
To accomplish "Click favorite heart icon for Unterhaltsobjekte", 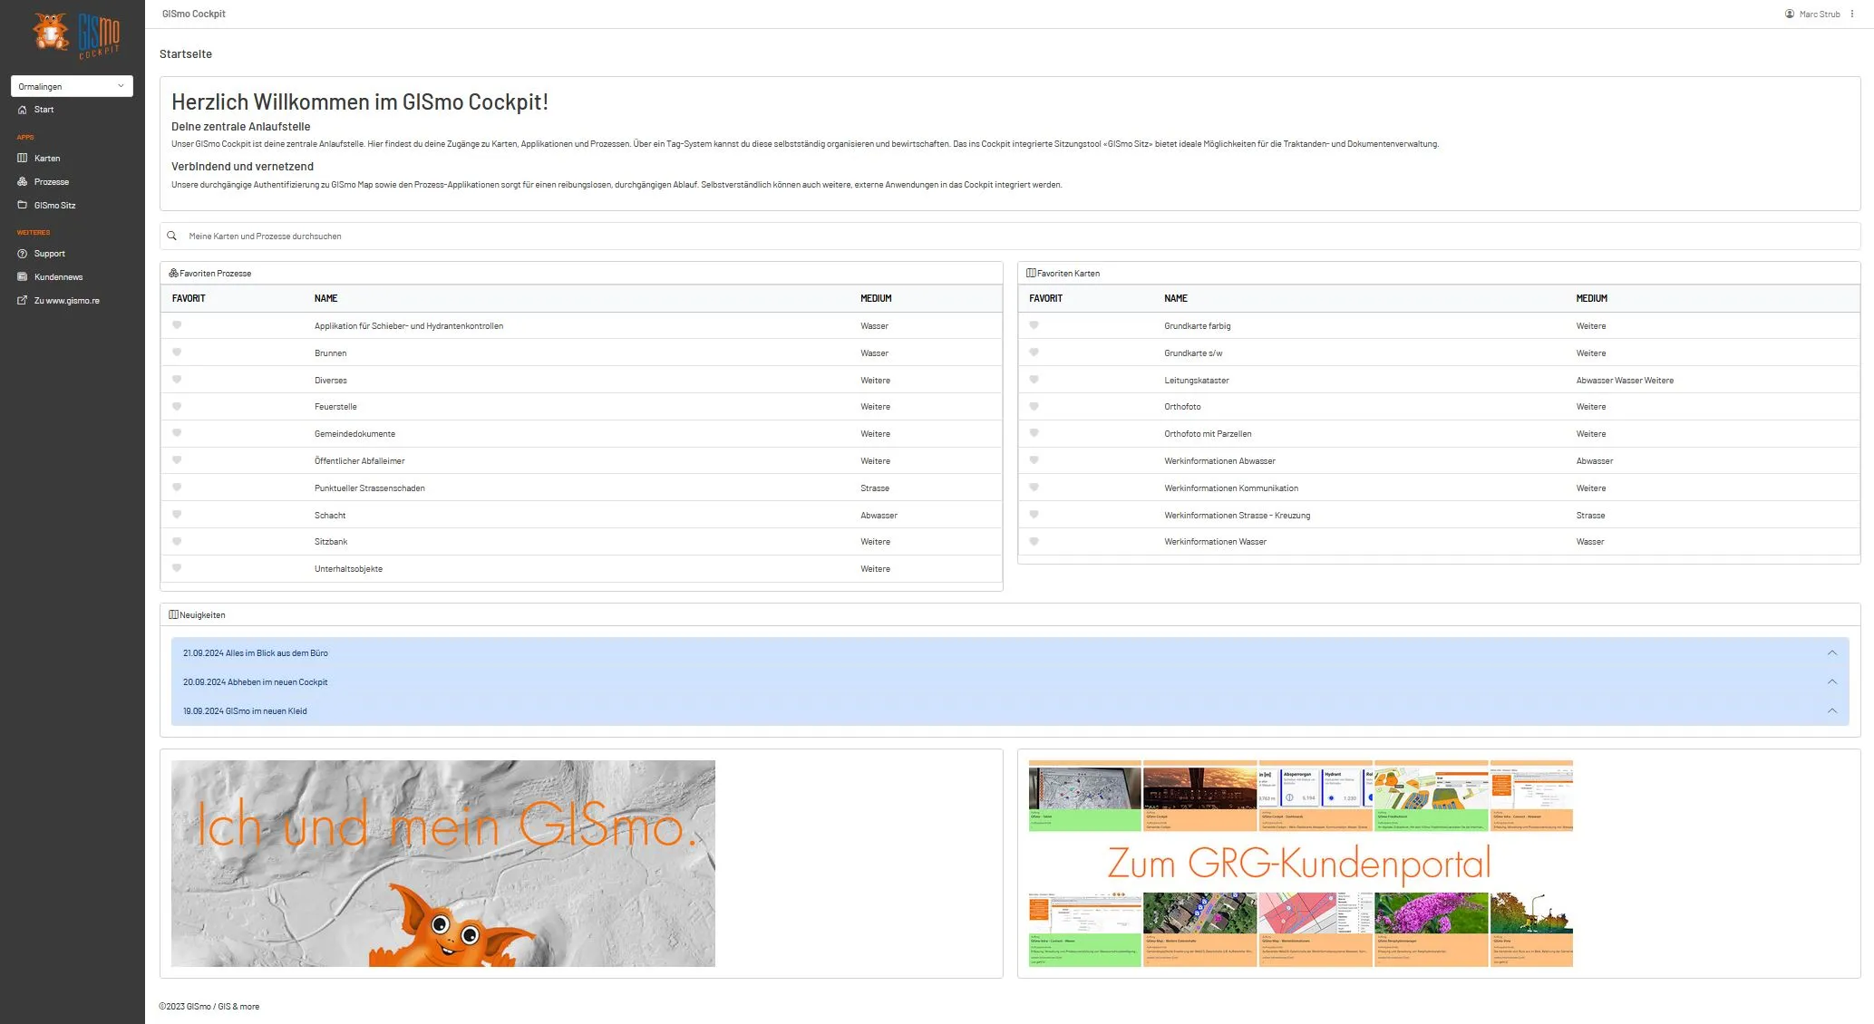I will [177, 567].
